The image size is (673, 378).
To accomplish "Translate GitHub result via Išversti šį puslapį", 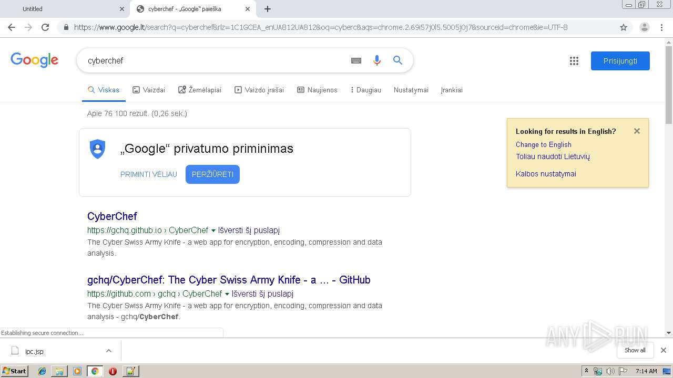I will coord(262,294).
